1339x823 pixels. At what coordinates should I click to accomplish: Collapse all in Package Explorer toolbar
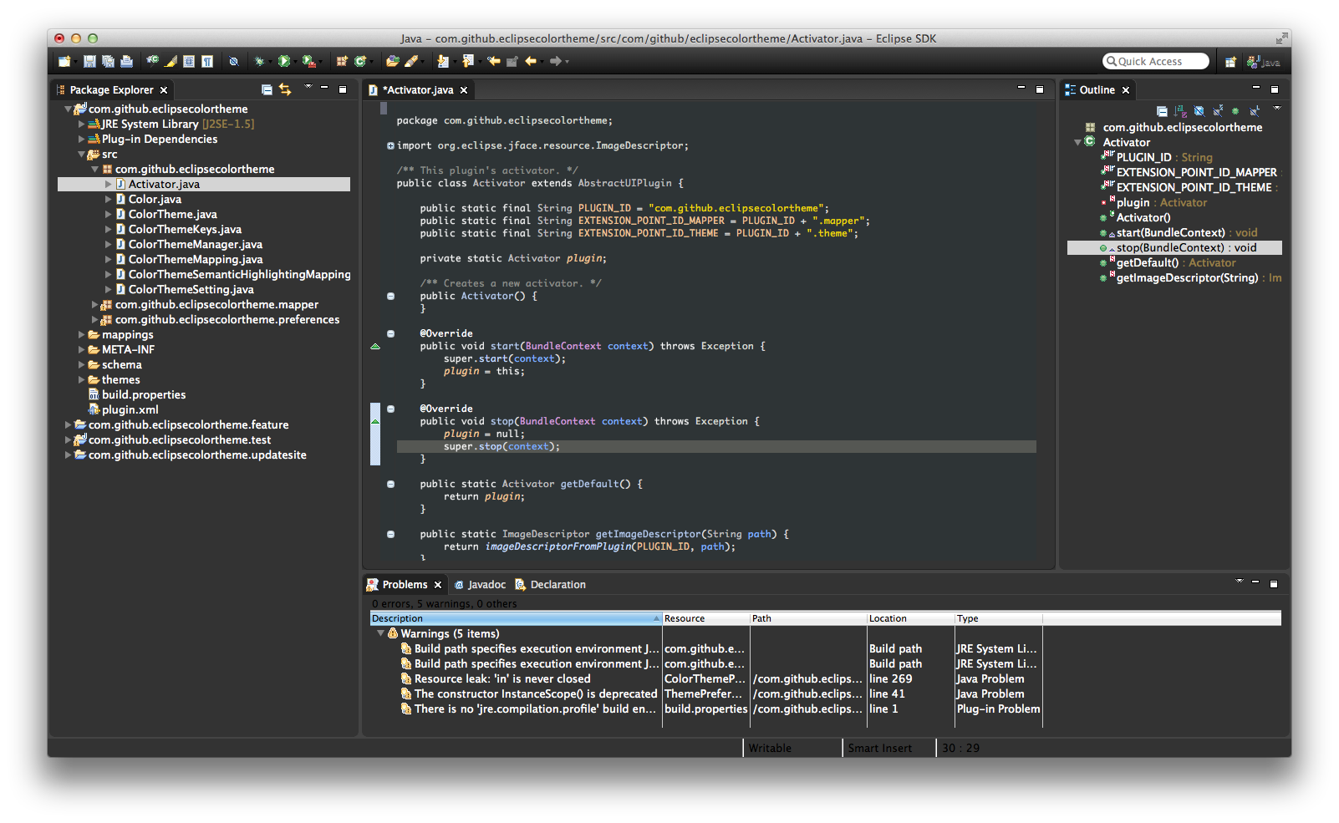coord(267,89)
